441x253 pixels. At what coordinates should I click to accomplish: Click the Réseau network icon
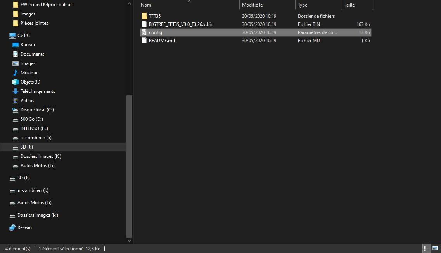[12, 227]
